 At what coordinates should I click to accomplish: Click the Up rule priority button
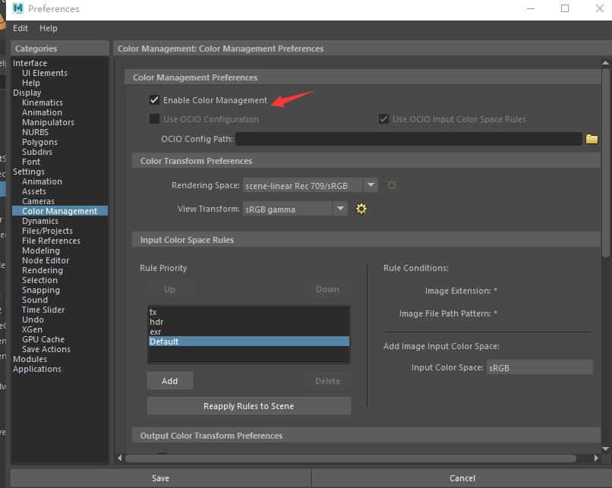(x=170, y=289)
